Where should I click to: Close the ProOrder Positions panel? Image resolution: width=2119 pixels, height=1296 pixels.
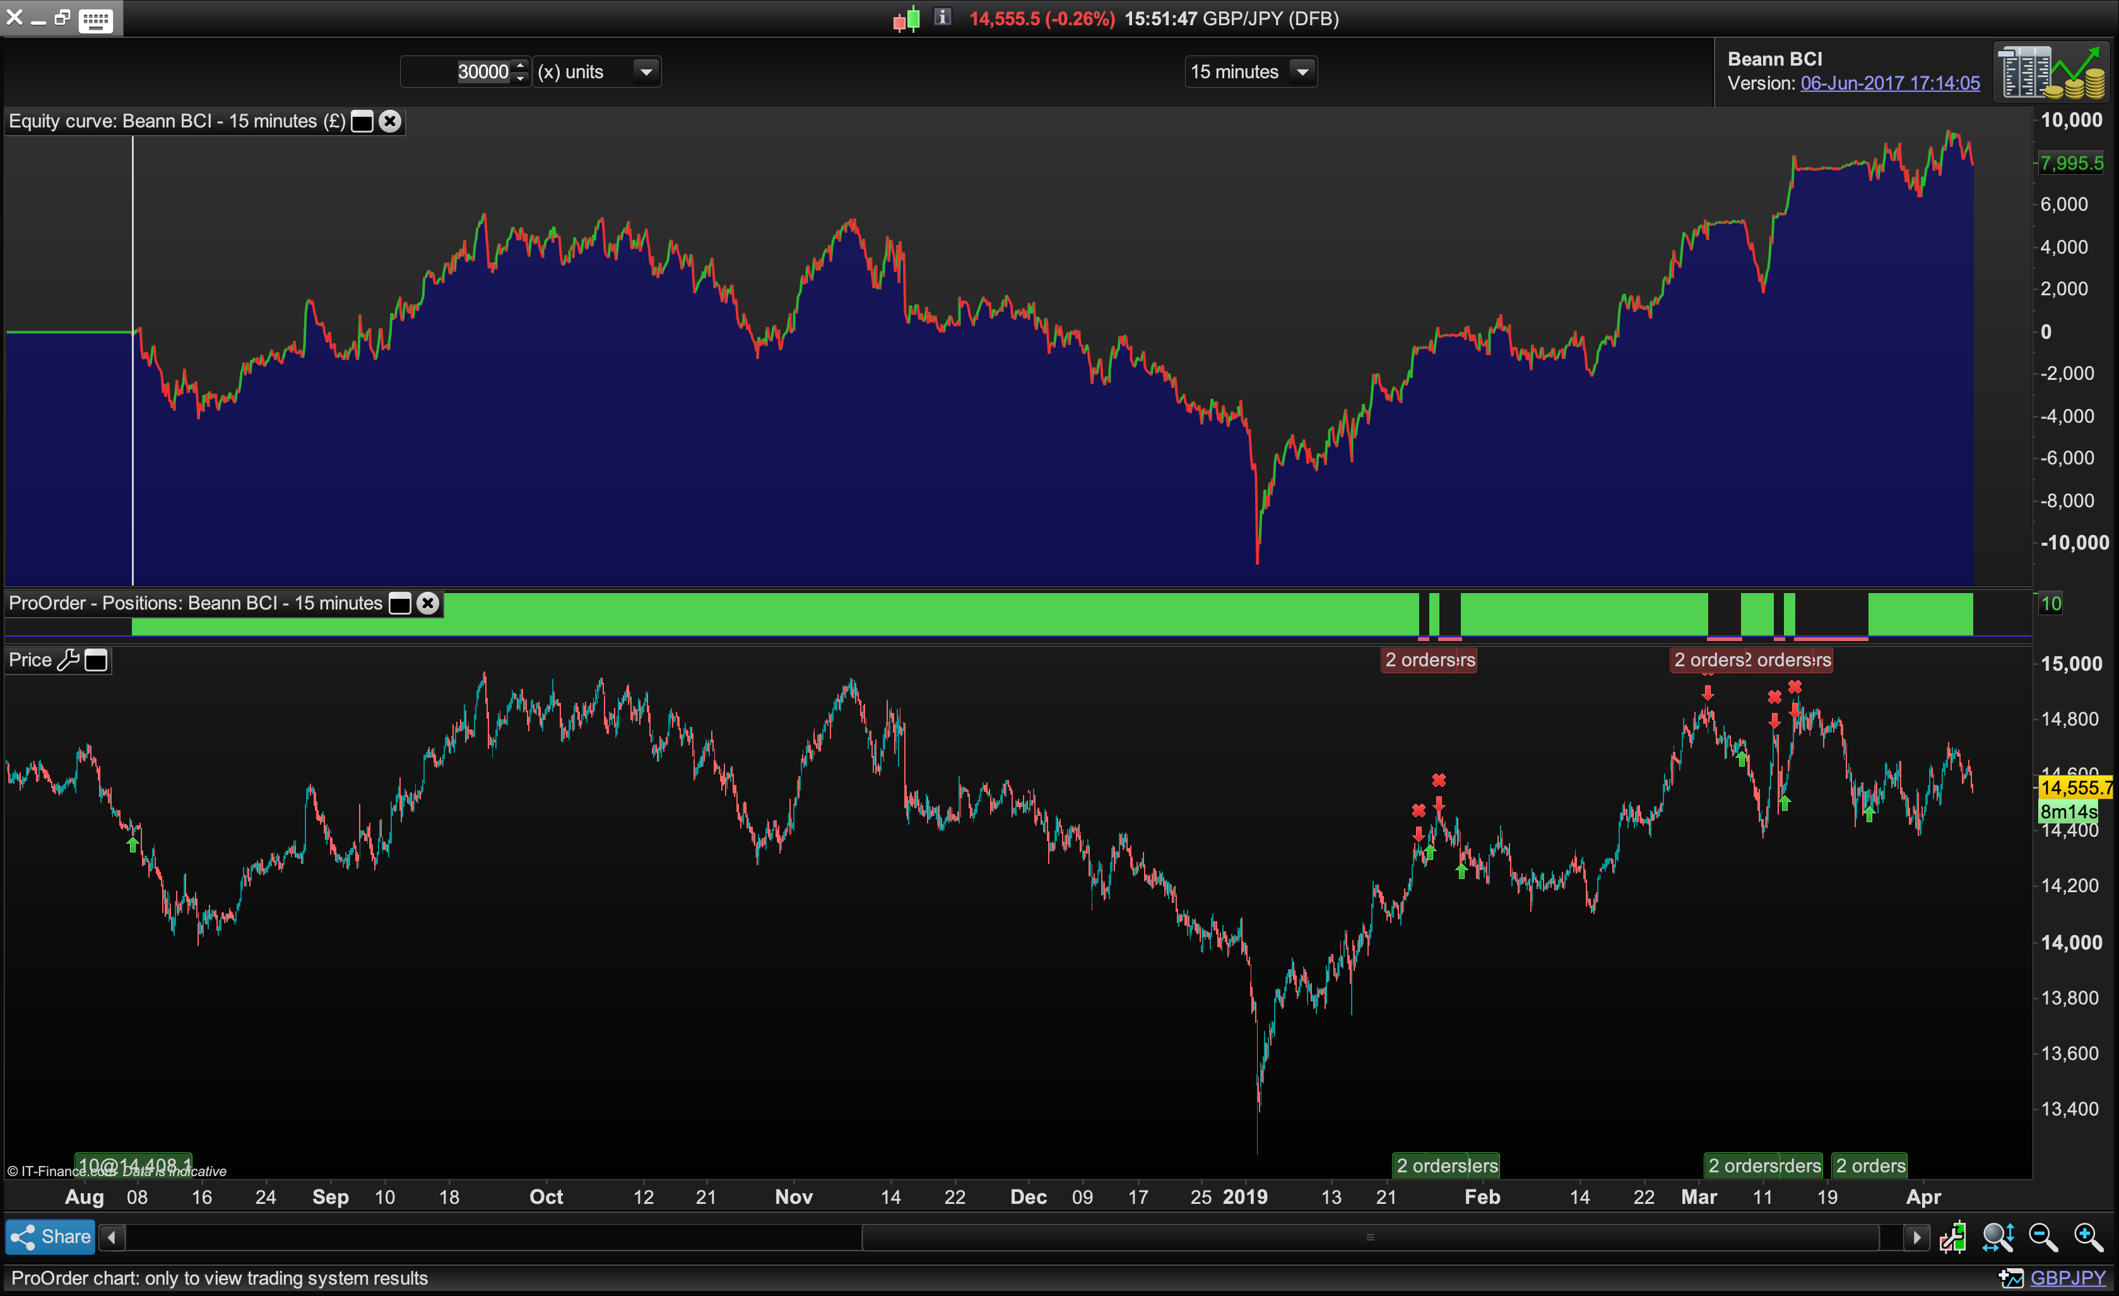(427, 604)
